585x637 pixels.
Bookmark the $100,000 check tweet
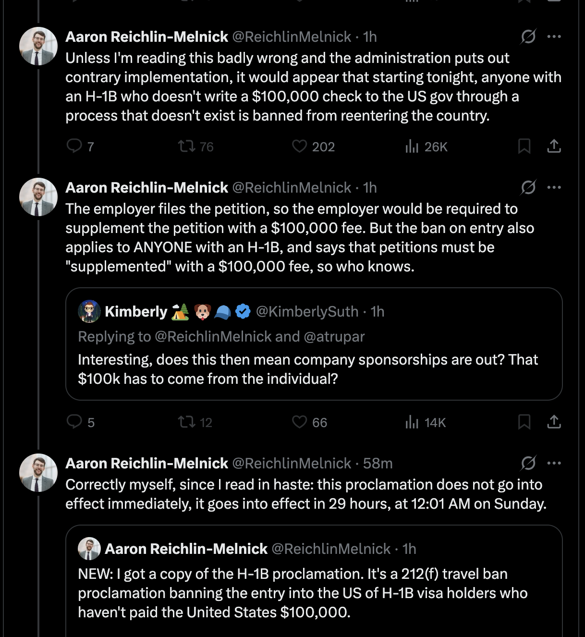coord(524,146)
